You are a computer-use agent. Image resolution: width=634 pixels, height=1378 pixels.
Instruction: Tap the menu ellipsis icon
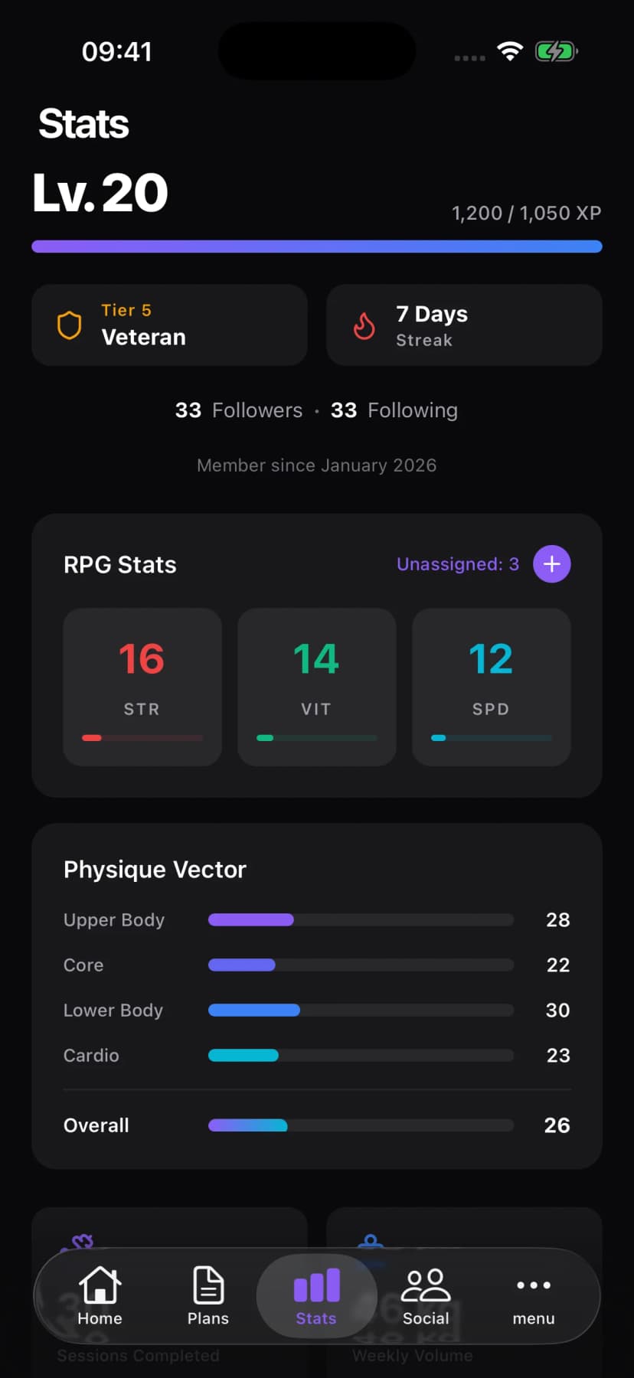(533, 1286)
